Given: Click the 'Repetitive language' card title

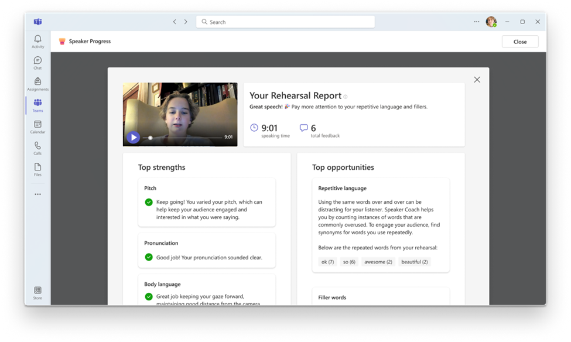Looking at the screenshot, I should point(343,189).
